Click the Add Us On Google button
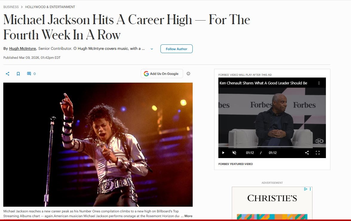This screenshot has width=351, height=221. [x=162, y=74]
